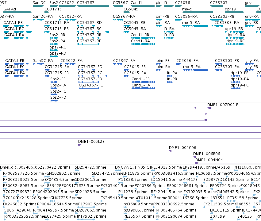The image size is (261, 221).
Task: Select BAC clone DME1-006B06
Action: (x=227, y=157)
